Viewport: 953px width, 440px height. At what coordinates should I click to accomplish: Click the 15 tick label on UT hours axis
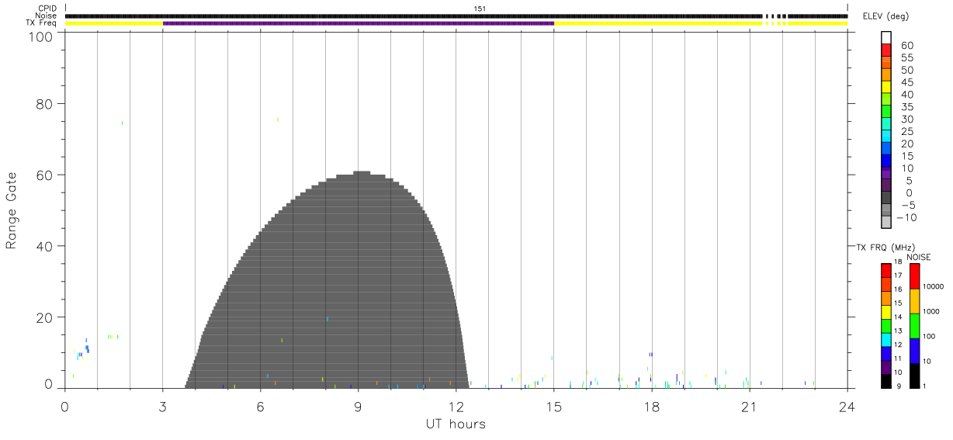pos(554,406)
